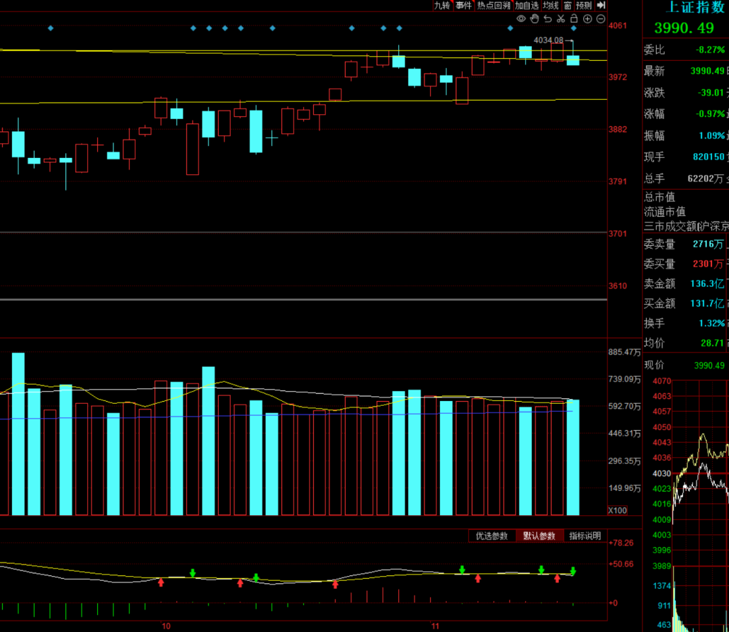
Task: Click the undo arrow icon
Action: point(547,19)
